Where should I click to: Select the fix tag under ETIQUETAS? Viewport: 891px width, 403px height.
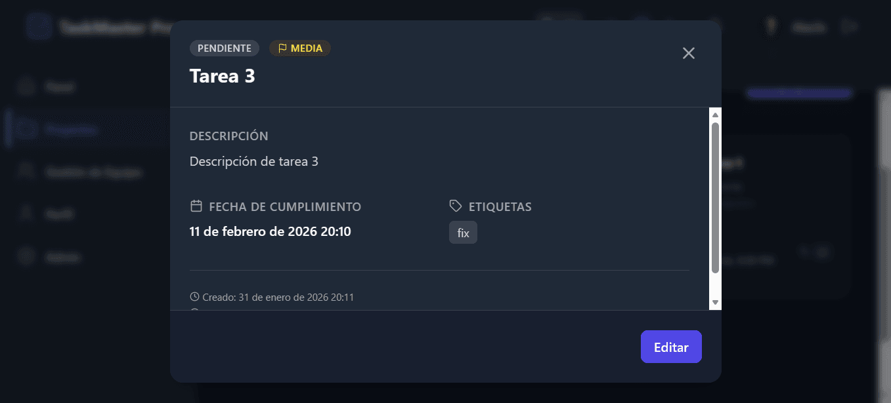coord(464,232)
